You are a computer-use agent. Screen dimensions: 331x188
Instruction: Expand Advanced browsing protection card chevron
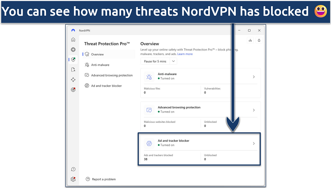pos(254,110)
